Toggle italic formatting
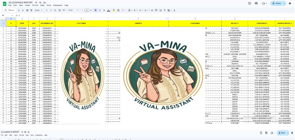This screenshot has width=295, height=140. (100, 10)
